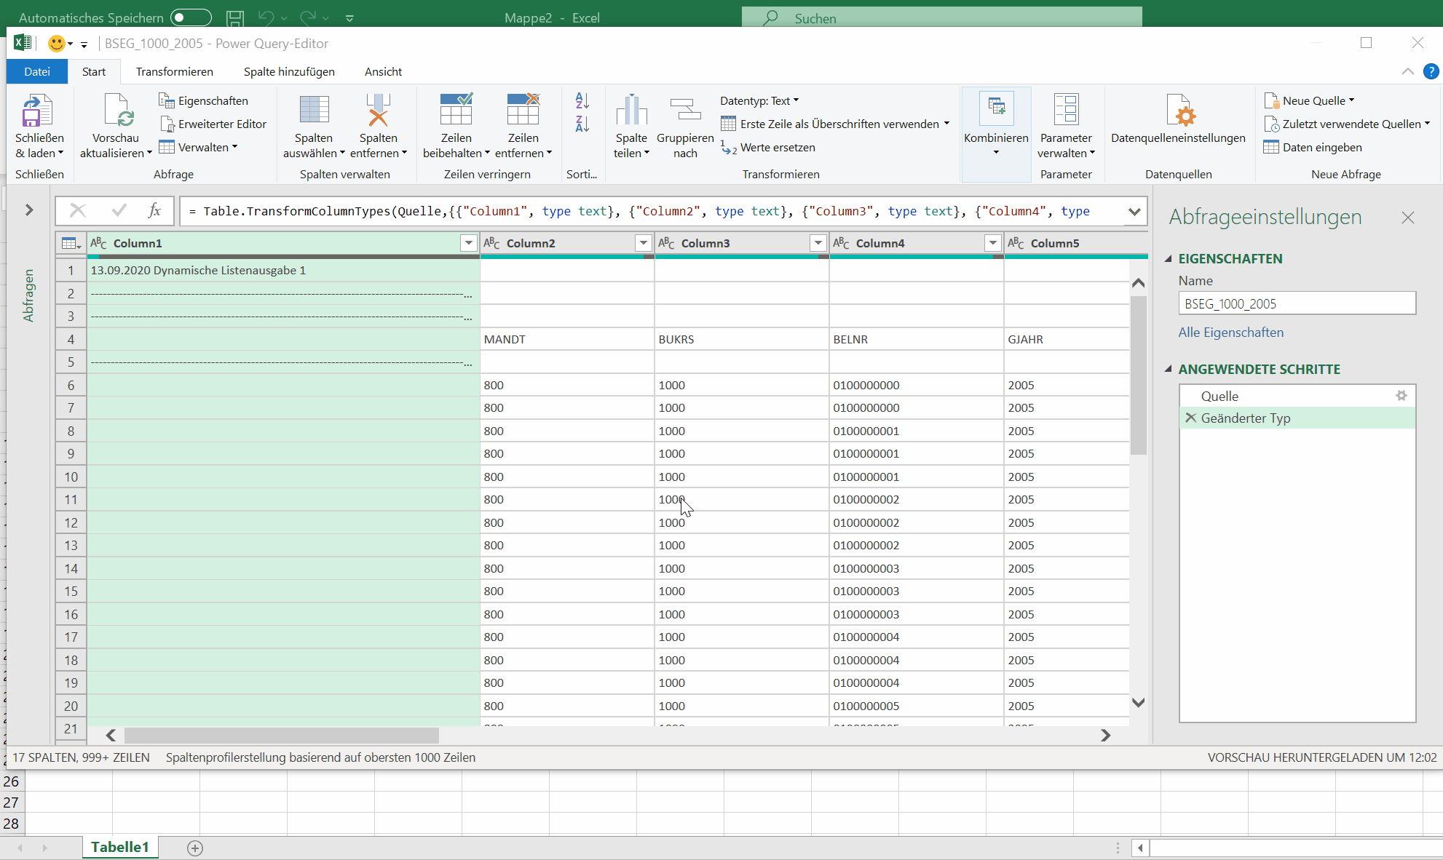This screenshot has height=860, width=1443.
Task: Expand the formula bar
Action: (1134, 212)
